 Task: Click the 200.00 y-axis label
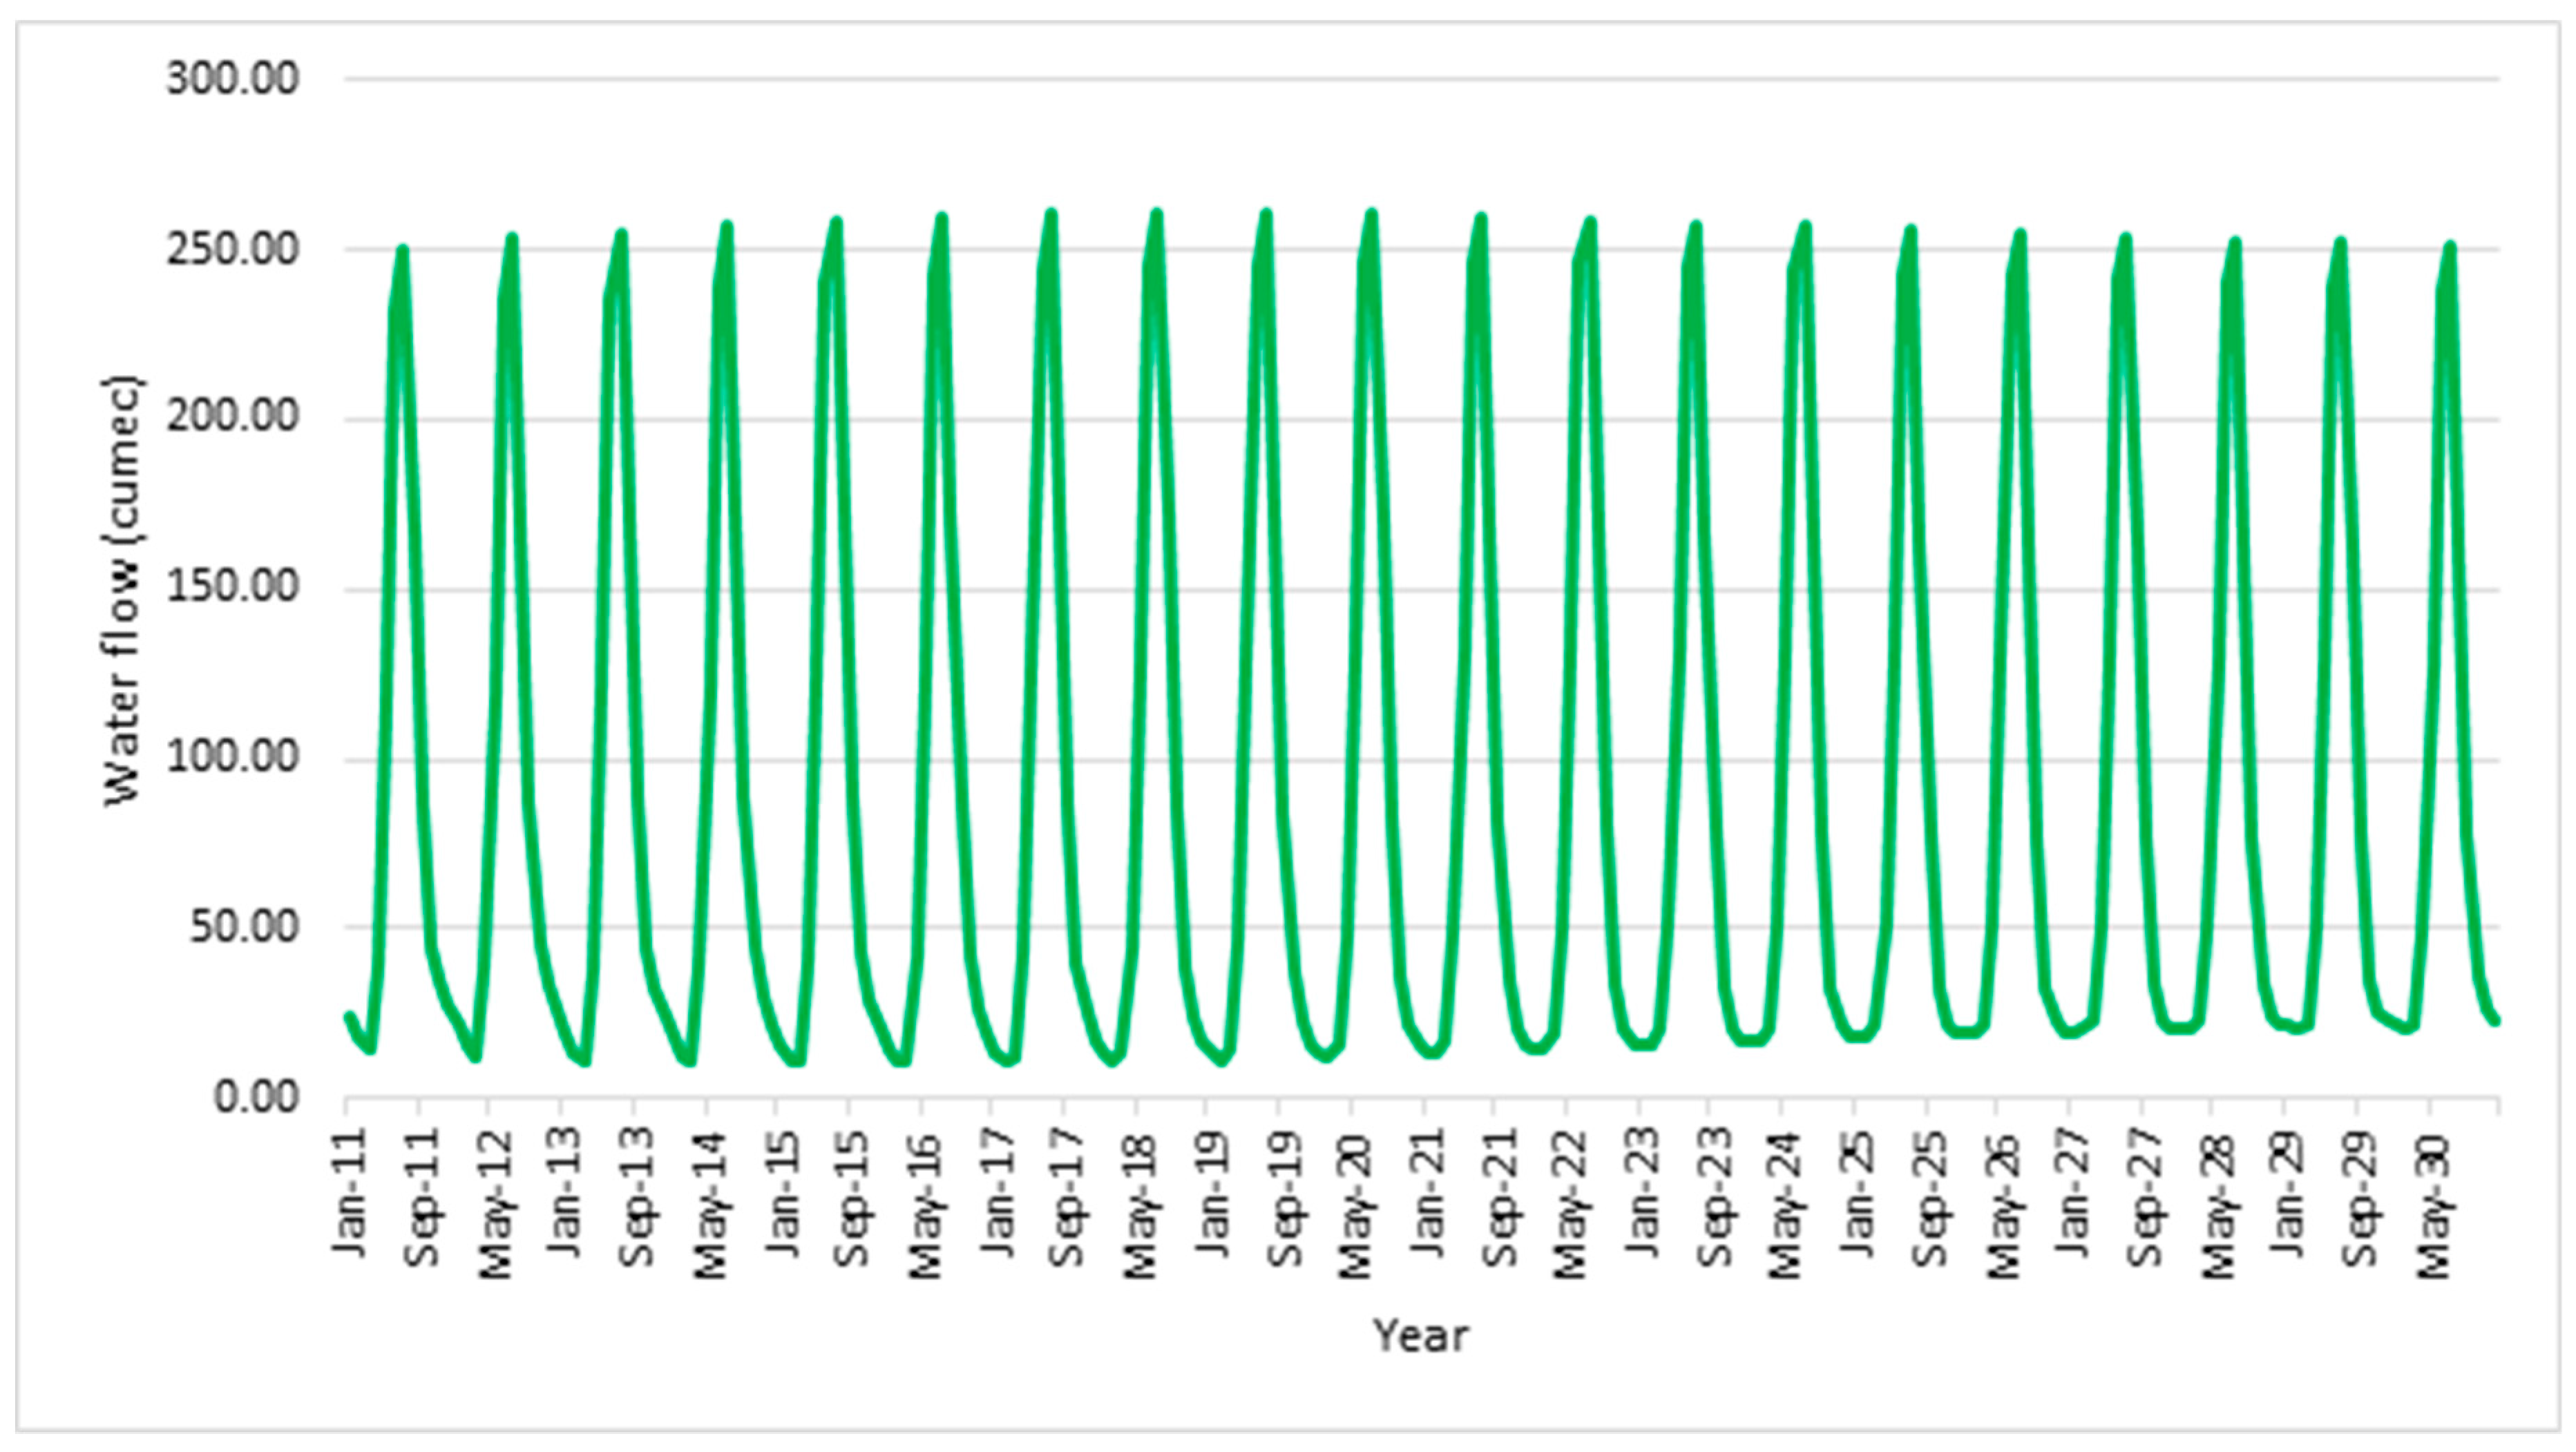[233, 417]
